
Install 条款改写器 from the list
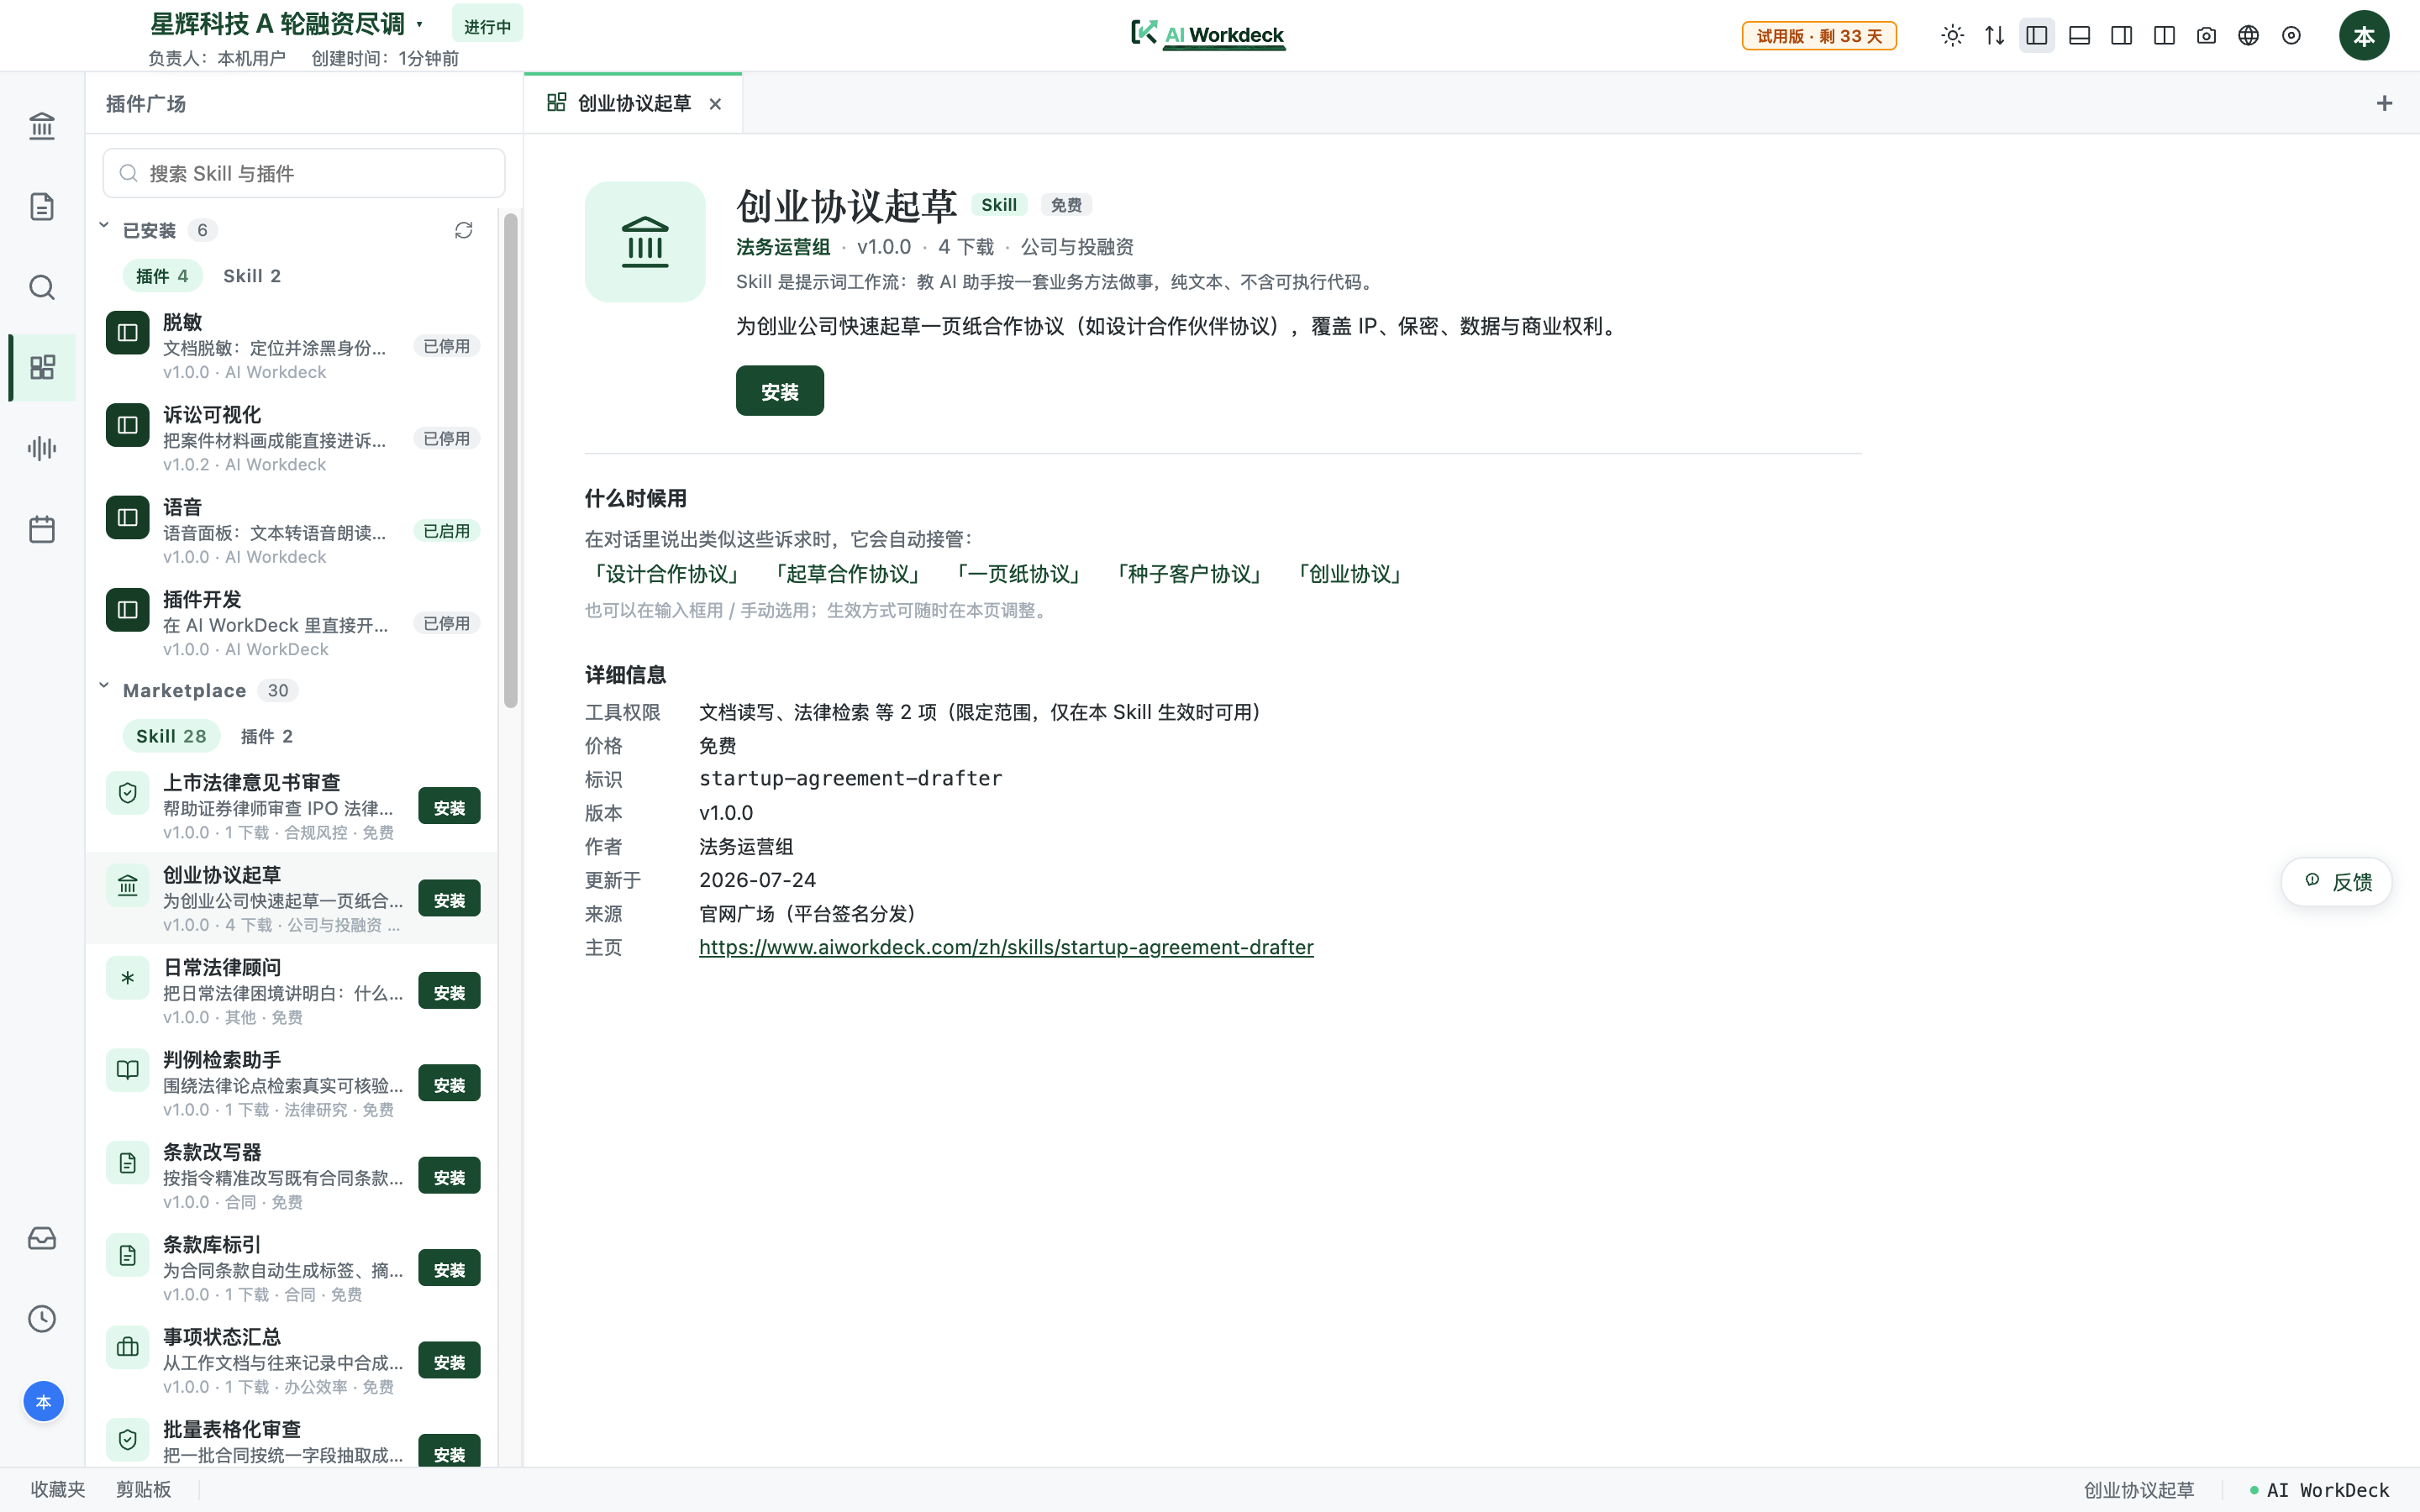[x=449, y=1177]
